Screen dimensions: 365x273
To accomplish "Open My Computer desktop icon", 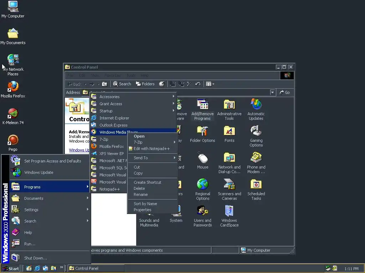I will tap(13, 10).
